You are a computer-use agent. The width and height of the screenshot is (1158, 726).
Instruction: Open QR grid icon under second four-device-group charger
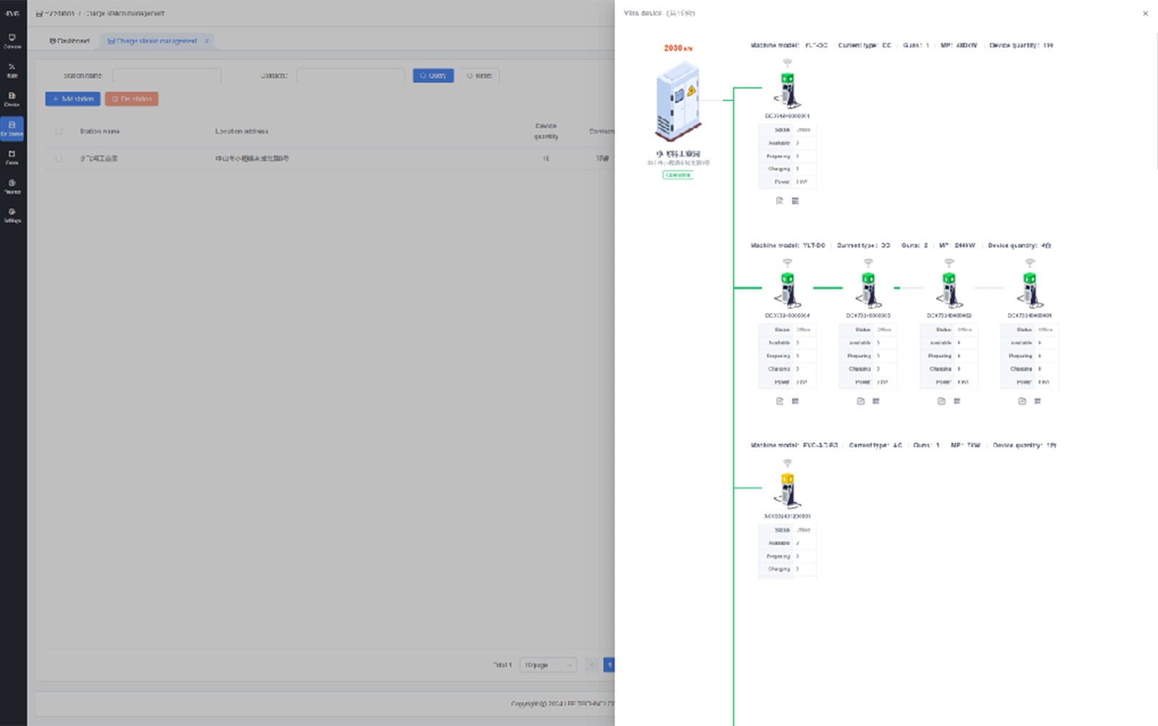coord(876,401)
